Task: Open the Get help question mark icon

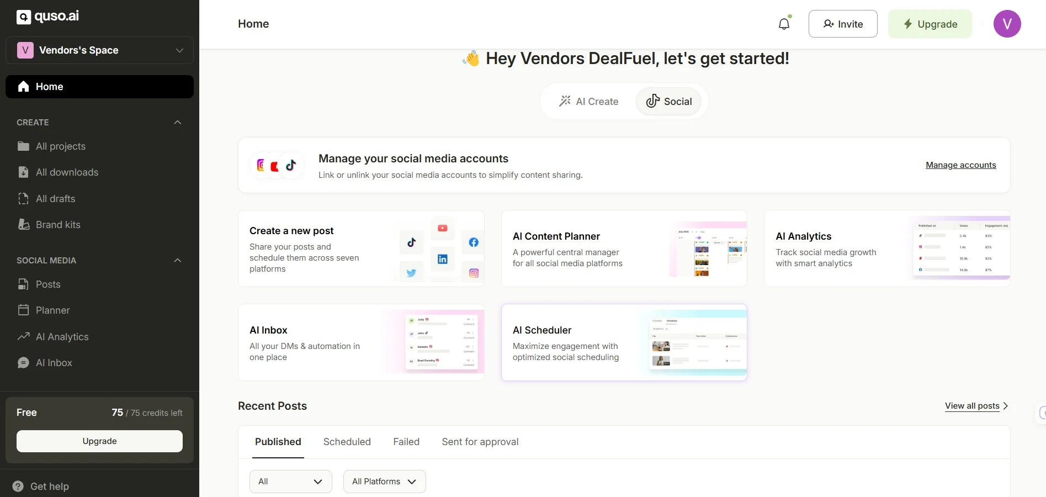Action: coord(17,486)
